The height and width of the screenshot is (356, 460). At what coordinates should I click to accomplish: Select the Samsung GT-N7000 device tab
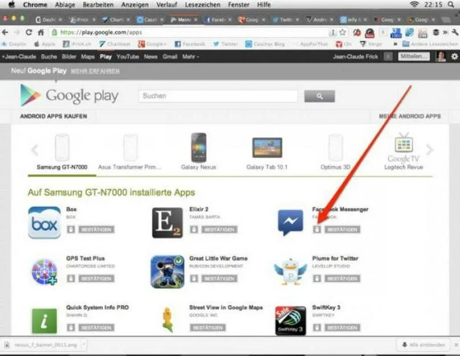tap(62, 153)
